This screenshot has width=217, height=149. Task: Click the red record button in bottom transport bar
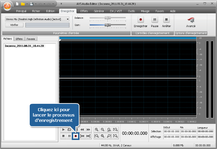tap(76, 136)
